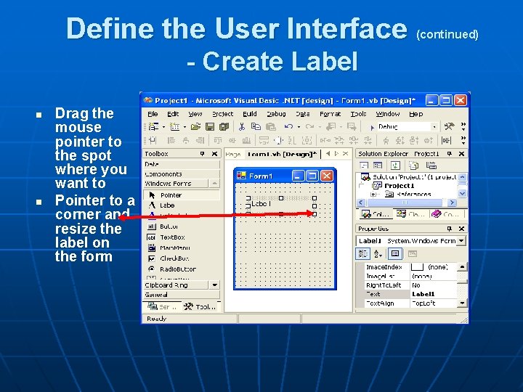The width and height of the screenshot is (523, 392).
Task: Close the Toolbox panel
Action: tap(214, 154)
